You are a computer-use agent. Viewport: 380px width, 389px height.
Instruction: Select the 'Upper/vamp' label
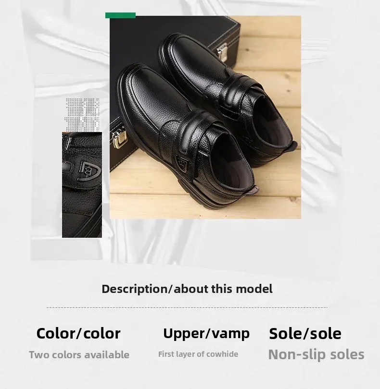coord(206,334)
